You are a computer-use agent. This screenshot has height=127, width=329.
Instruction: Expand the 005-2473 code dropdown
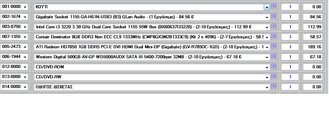pyautogui.click(x=25, y=47)
